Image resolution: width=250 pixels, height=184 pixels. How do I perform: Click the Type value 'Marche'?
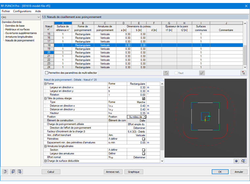137,102
